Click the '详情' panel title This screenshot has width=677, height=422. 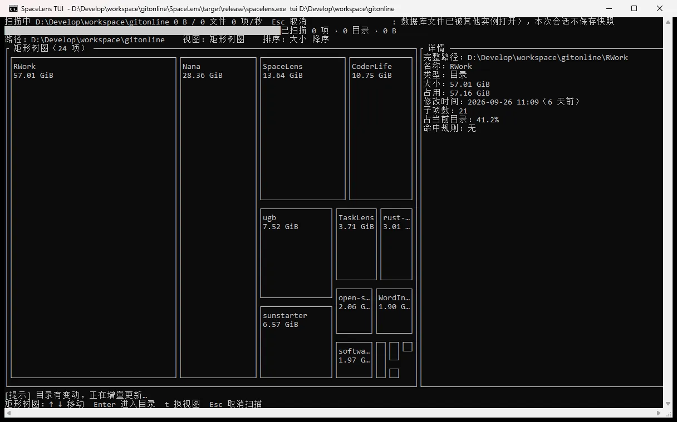click(x=436, y=48)
